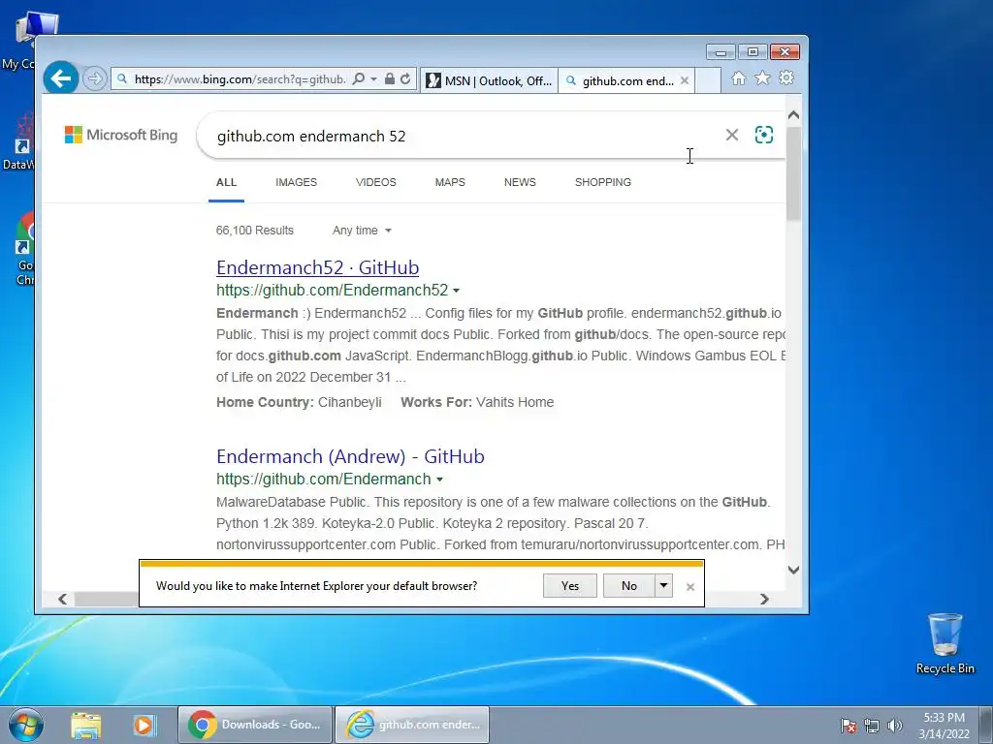Switch to the IMAGES tab
The image size is (993, 744).
[297, 182]
